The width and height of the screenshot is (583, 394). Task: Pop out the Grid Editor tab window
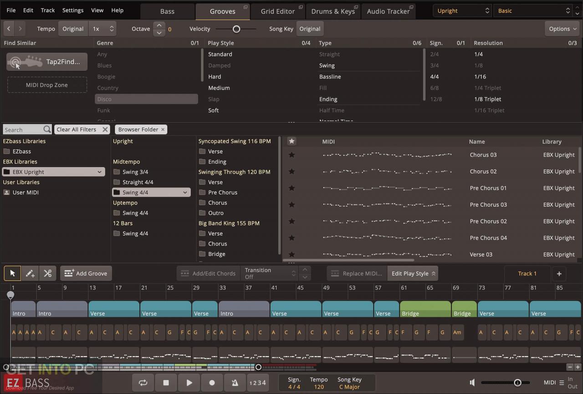pos(301,7)
